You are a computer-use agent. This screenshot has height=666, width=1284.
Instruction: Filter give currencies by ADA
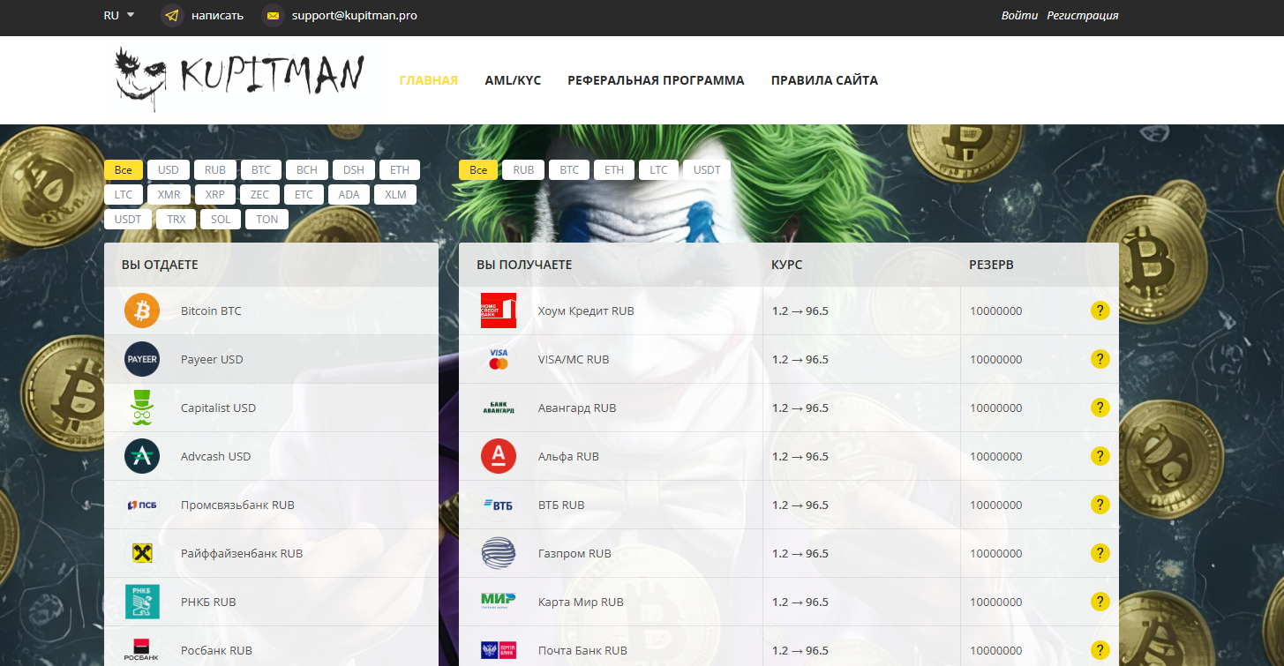(349, 194)
